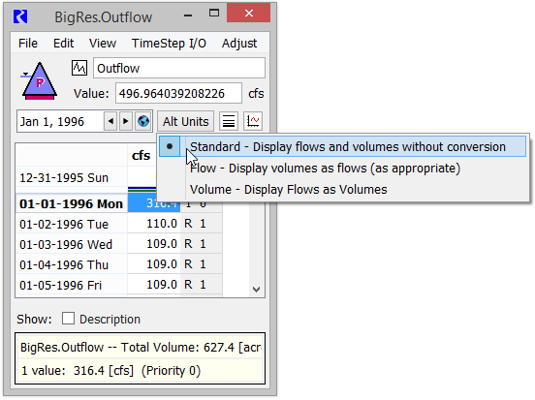Click the reservoir object icon with P
Screen dimensions: 535x400
click(x=39, y=81)
